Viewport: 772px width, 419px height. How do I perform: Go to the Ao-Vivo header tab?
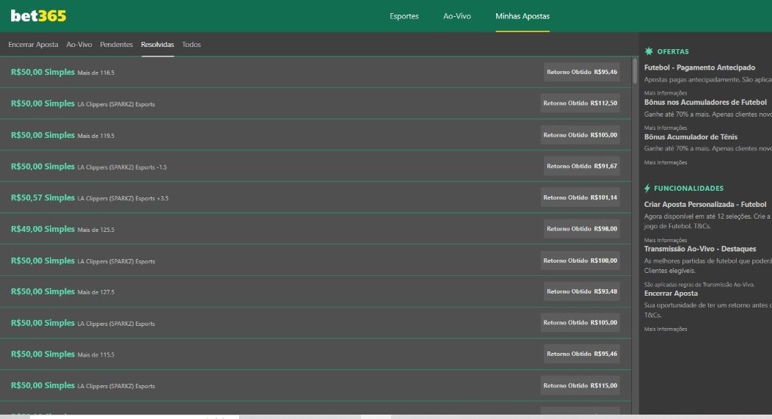tap(457, 16)
